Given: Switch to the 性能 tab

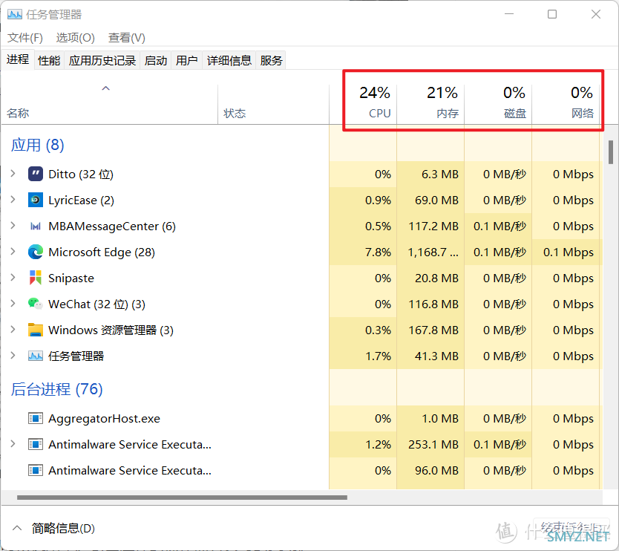Looking at the screenshot, I should click(x=49, y=60).
